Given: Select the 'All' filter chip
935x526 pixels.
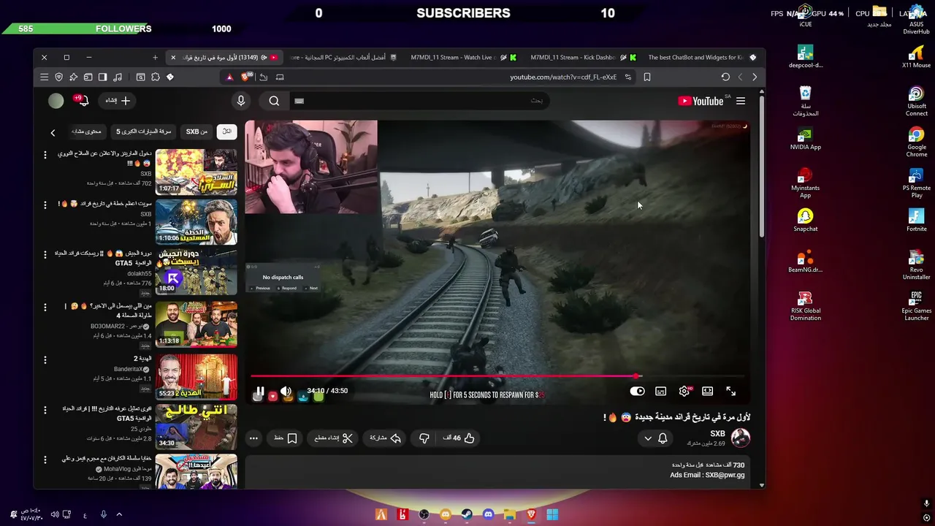Looking at the screenshot, I should coord(226,131).
